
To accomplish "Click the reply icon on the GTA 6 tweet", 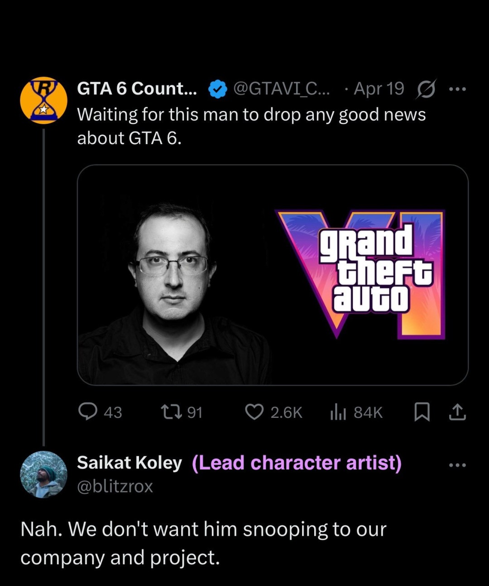I will click(90, 412).
